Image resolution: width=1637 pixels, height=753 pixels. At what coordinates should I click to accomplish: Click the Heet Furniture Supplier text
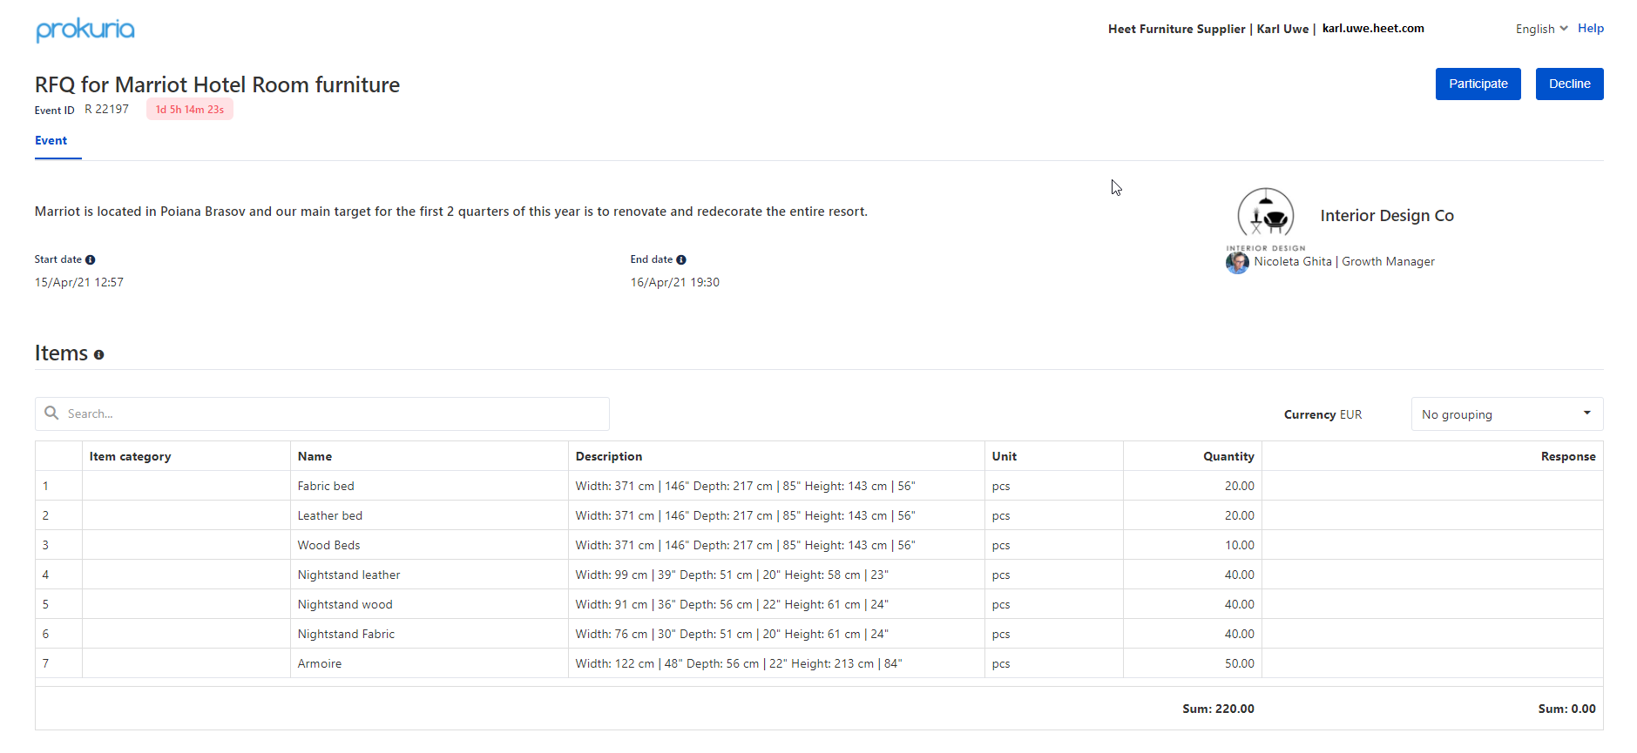1176,29
